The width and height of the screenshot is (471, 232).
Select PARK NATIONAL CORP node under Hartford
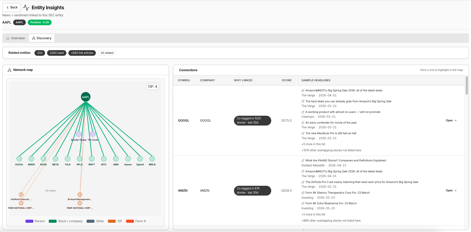[21, 203]
